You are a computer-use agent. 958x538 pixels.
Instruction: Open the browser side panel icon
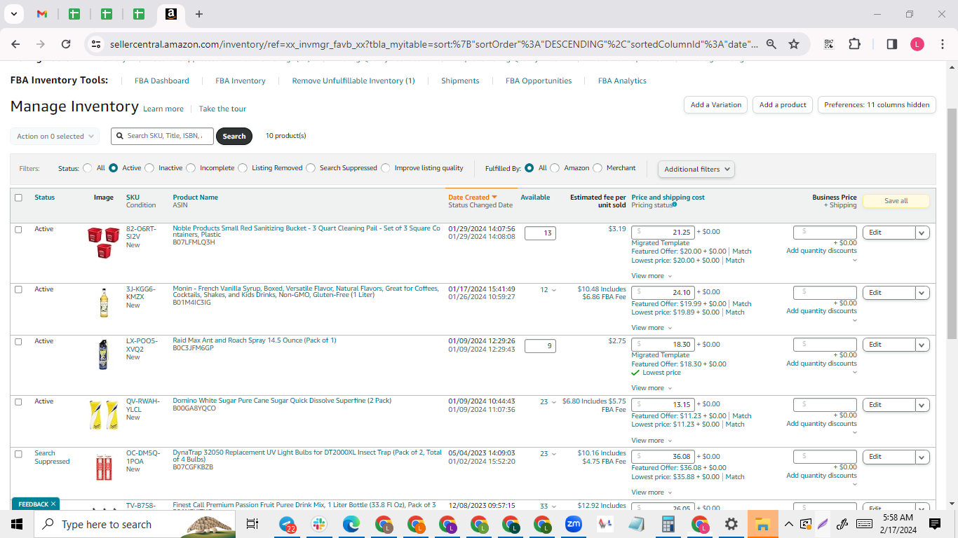tap(892, 44)
